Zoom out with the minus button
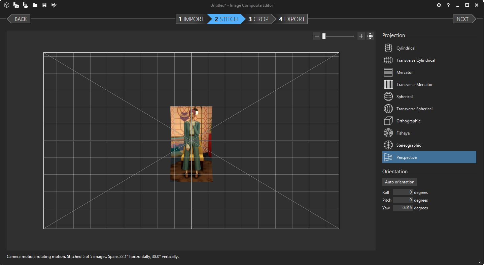 pyautogui.click(x=316, y=36)
